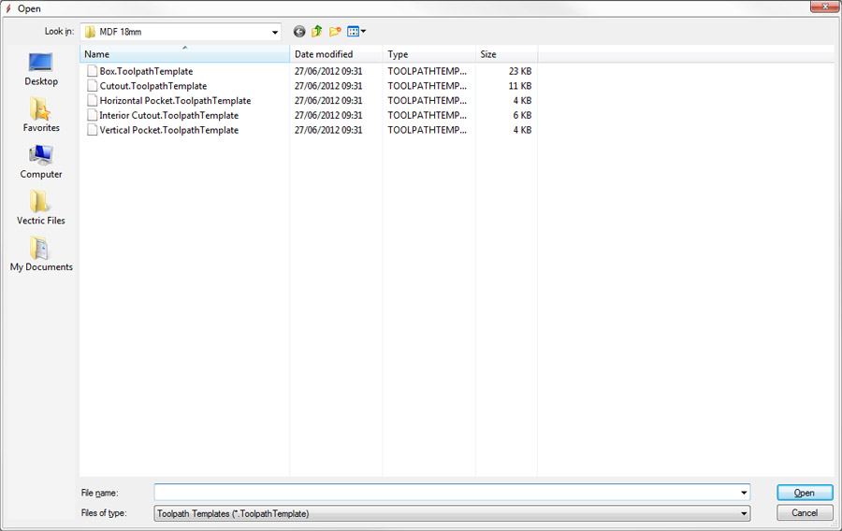Viewport: 842px width, 531px height.
Task: Click the Open dialog title bar icon
Action: click(x=8, y=8)
